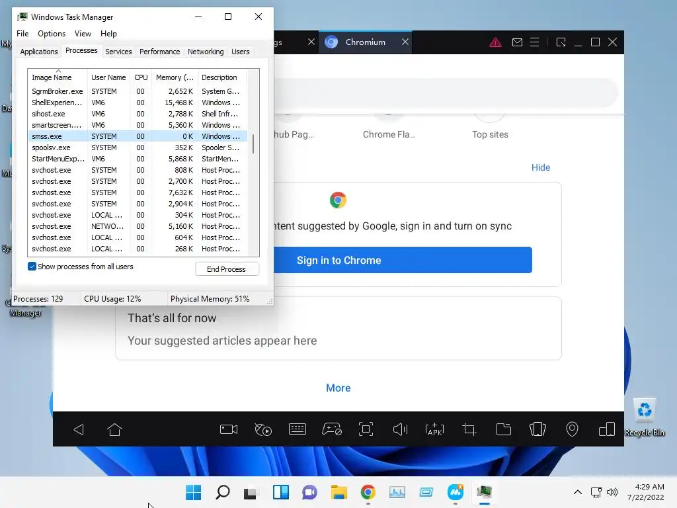Image resolution: width=677 pixels, height=508 pixels.
Task: Open taskbar Search magnifier
Action: [x=223, y=492]
